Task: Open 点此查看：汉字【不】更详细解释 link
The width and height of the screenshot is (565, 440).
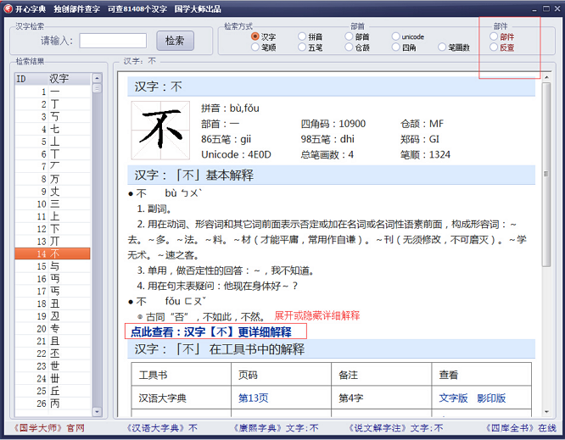Action: click(x=210, y=332)
